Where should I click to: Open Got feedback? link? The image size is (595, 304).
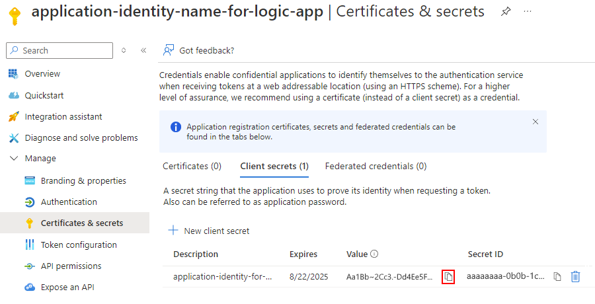pyautogui.click(x=206, y=50)
